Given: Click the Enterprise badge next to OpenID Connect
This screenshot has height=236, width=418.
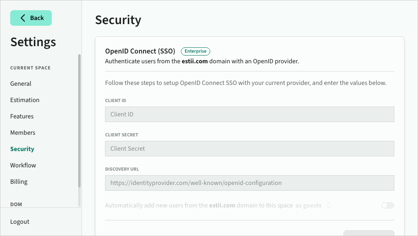Looking at the screenshot, I should click(196, 51).
